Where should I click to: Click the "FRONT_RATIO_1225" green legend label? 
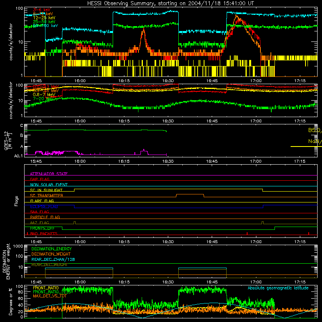coord(52,292)
